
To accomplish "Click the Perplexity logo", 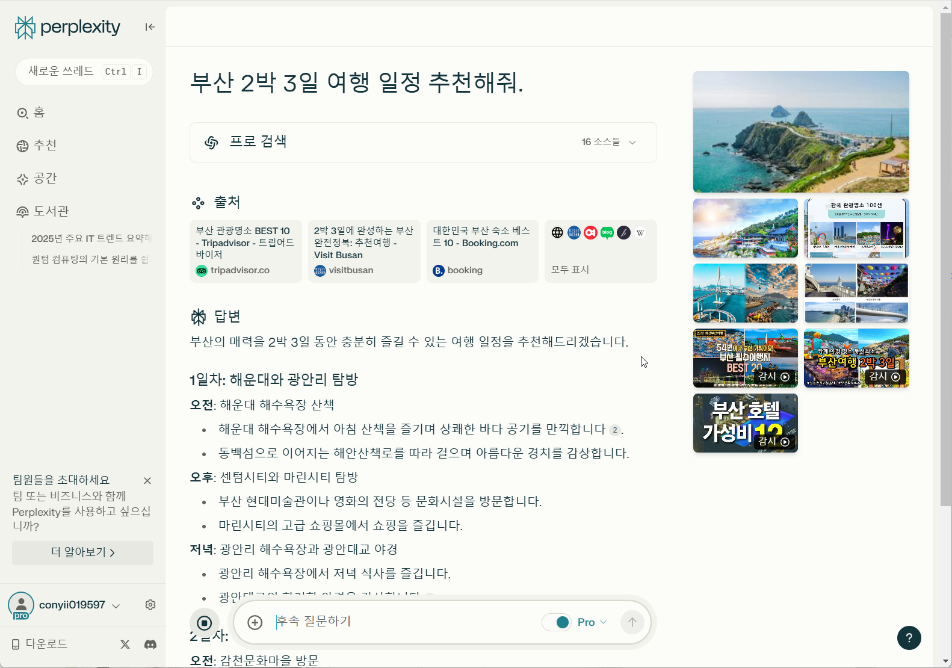I will tap(67, 27).
